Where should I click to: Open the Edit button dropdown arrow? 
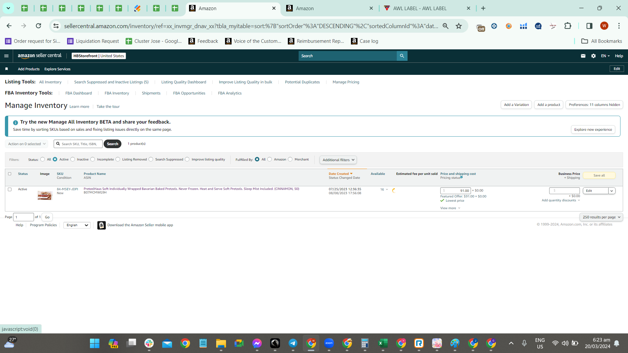[x=612, y=191]
